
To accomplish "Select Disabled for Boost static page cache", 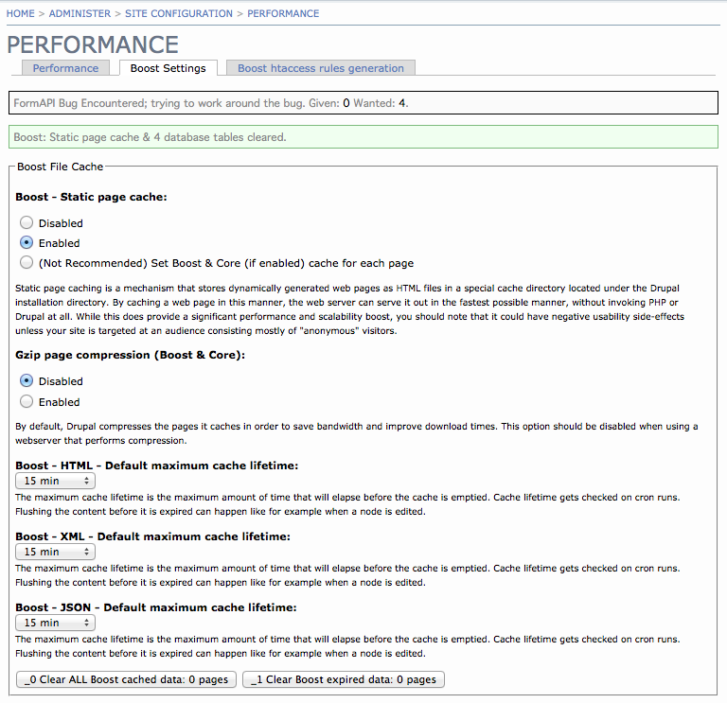I will pyautogui.click(x=27, y=223).
